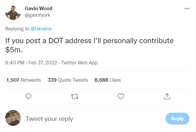
Task: View the 339 Quote Tweets
Action: pyautogui.click(x=68, y=80)
